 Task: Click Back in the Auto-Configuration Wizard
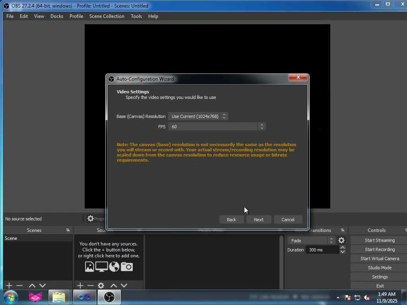(231, 219)
